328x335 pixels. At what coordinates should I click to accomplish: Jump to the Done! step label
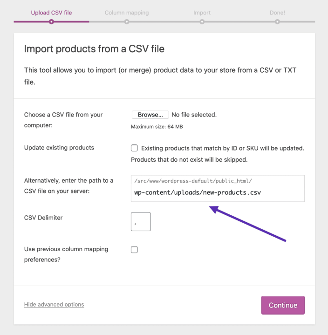coord(277,13)
